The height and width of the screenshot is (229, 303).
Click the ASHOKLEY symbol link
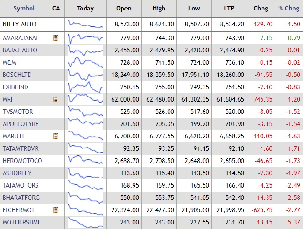pyautogui.click(x=18, y=173)
